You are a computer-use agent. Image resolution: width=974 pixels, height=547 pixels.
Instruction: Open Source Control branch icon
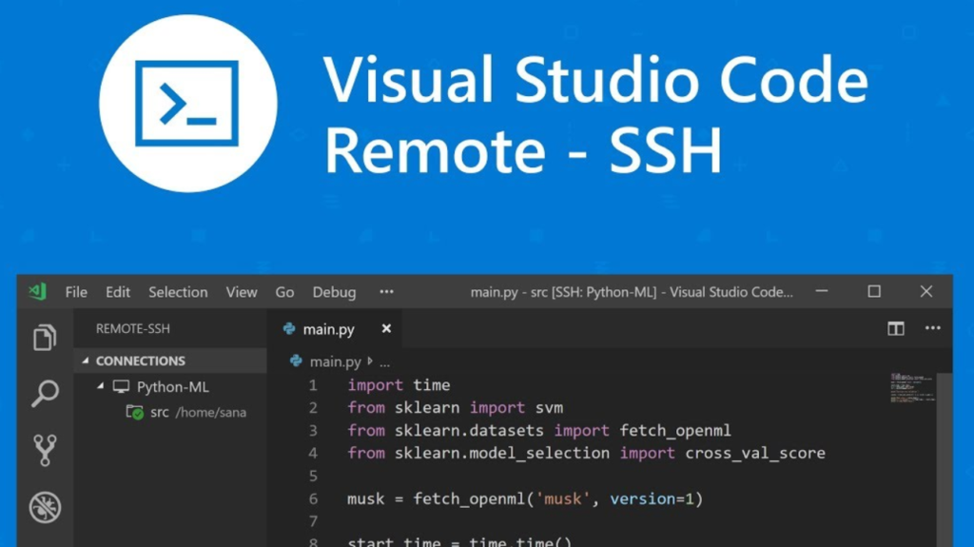coord(45,450)
